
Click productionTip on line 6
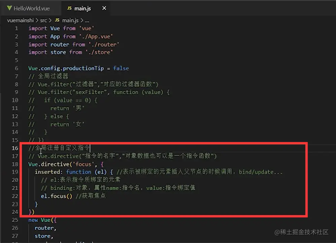pos(83,68)
